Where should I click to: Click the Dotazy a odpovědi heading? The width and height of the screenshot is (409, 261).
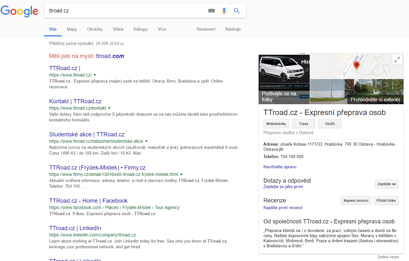point(287,181)
